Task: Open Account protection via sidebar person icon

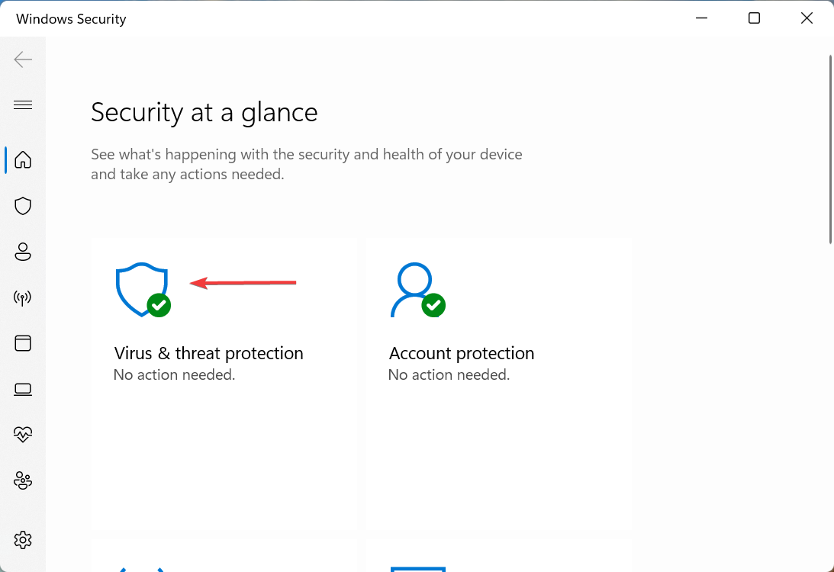Action: 23,252
